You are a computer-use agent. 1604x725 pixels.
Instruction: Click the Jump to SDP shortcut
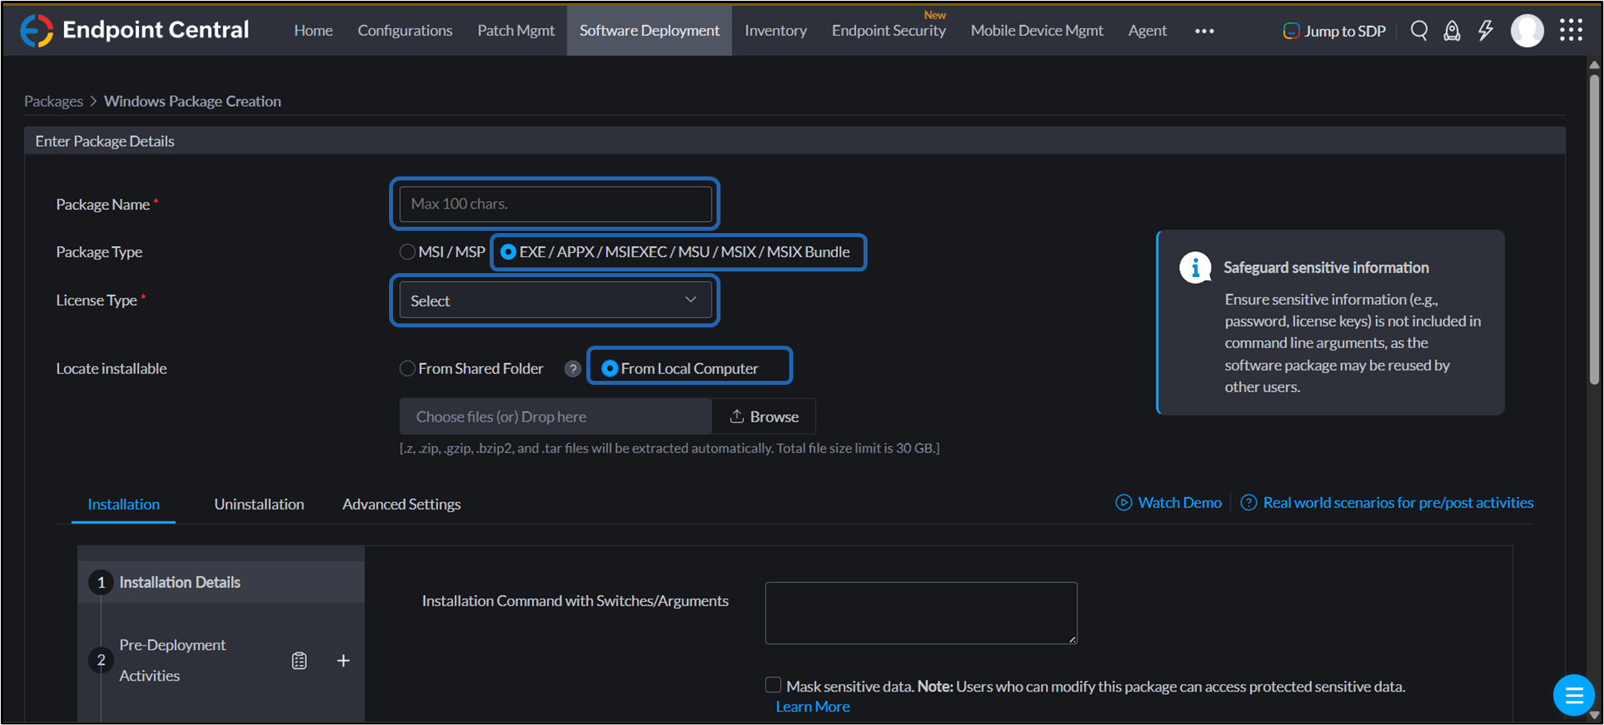[1334, 31]
